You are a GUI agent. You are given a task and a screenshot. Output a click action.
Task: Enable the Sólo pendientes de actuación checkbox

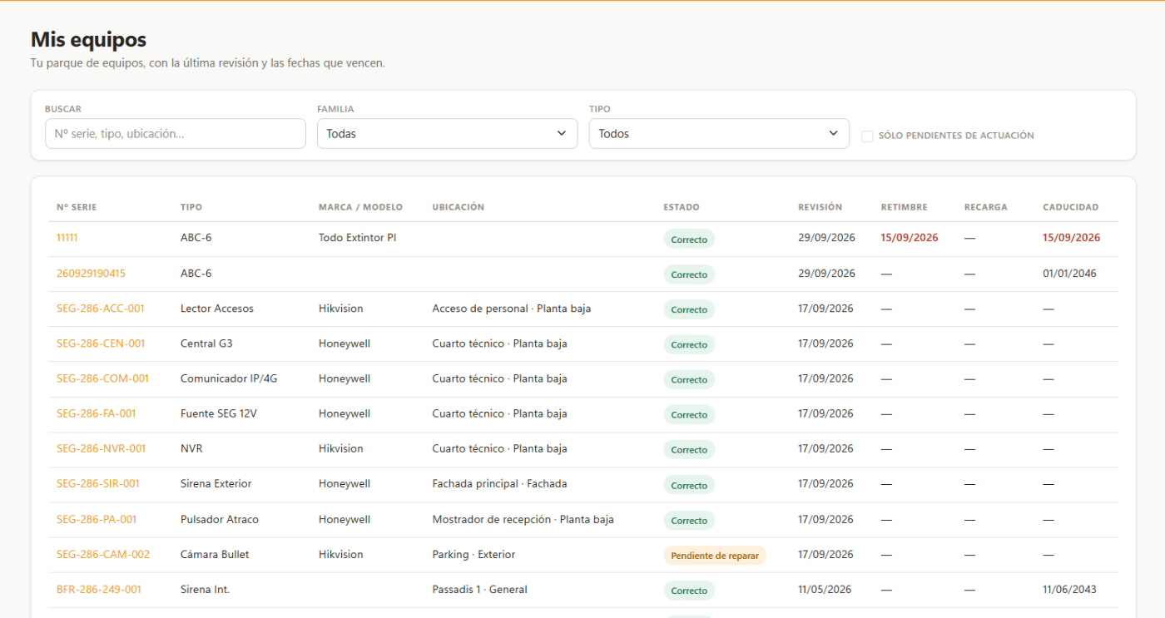(x=867, y=136)
